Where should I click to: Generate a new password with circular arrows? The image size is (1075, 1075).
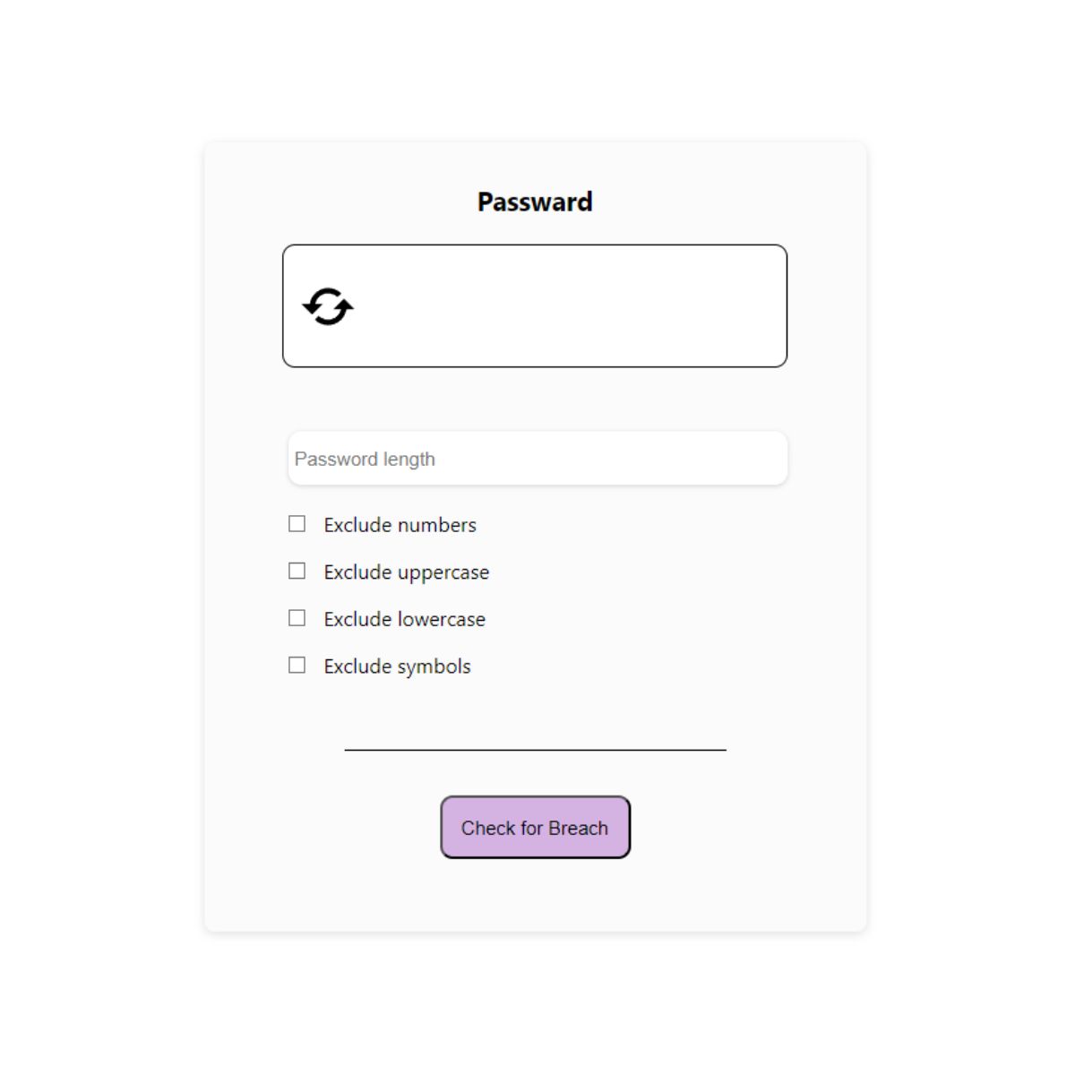point(328,306)
